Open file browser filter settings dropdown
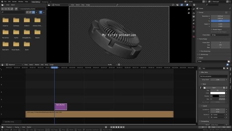This screenshot has height=131, width=232. [43, 12]
